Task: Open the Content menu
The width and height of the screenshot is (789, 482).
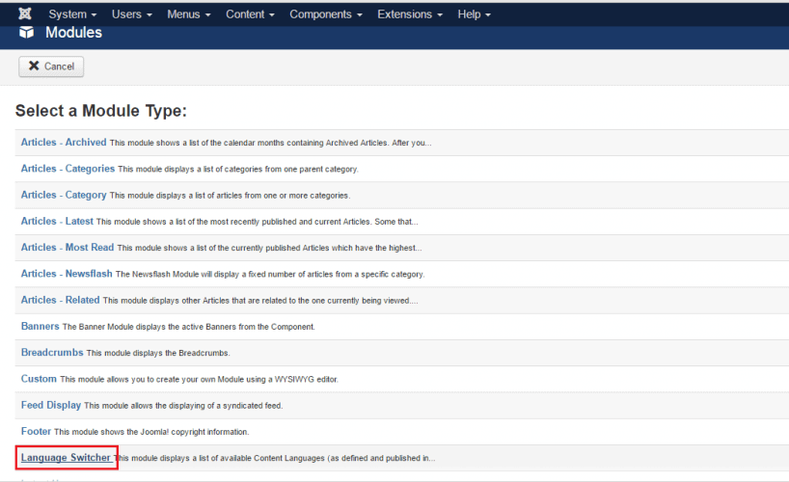Action: (250, 14)
